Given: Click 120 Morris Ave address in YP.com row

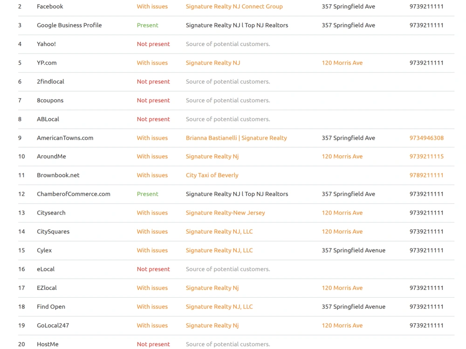Looking at the screenshot, I should pyautogui.click(x=342, y=63).
